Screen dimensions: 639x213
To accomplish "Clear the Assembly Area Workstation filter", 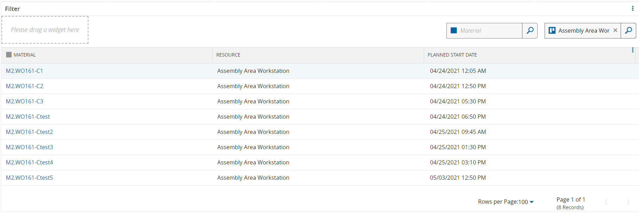I will 615,30.
